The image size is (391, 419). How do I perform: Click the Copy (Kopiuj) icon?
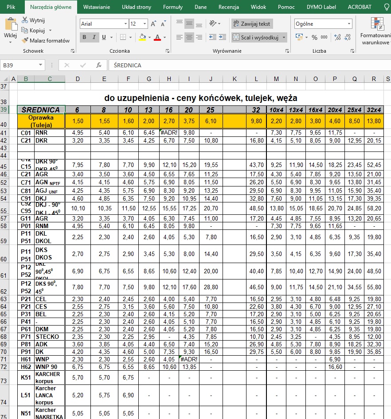click(x=25, y=30)
